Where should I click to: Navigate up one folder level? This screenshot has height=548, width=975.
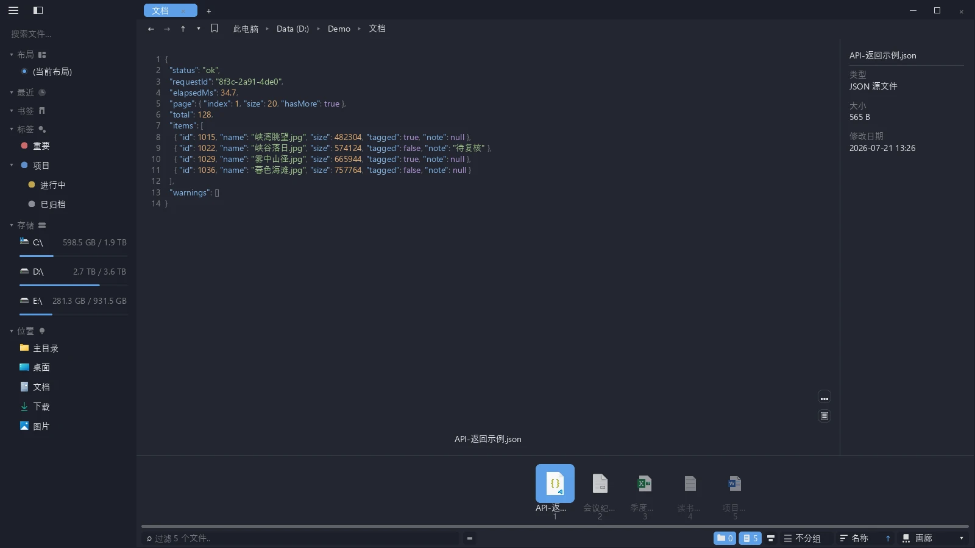pyautogui.click(x=183, y=29)
